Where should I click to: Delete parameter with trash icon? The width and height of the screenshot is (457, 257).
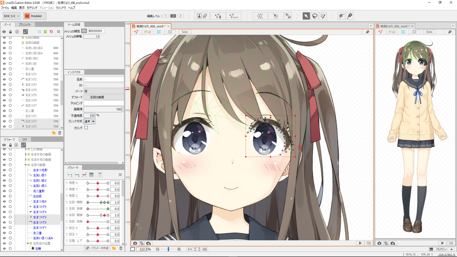pos(121,248)
